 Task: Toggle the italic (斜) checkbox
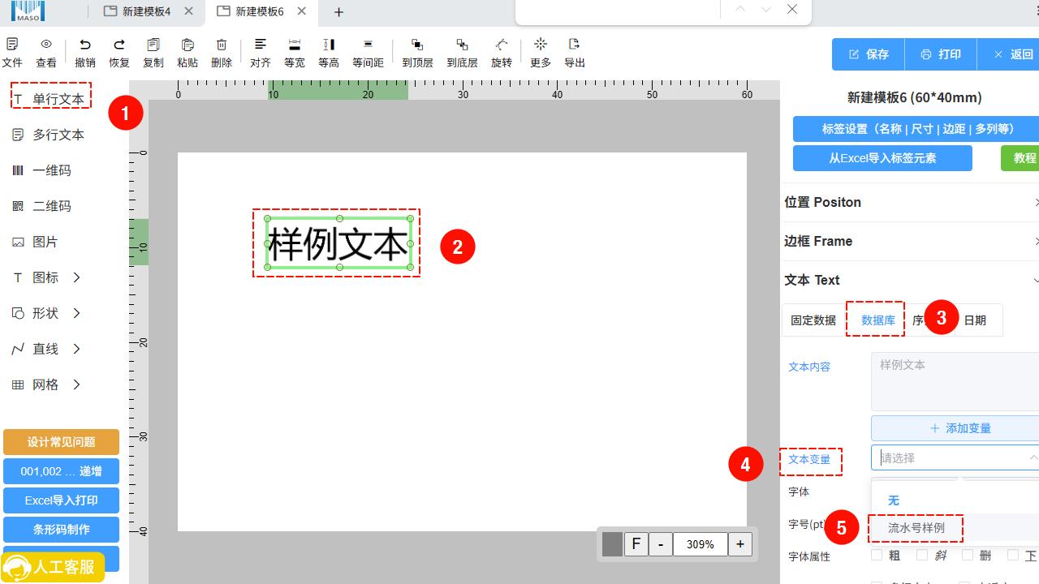[922, 556]
